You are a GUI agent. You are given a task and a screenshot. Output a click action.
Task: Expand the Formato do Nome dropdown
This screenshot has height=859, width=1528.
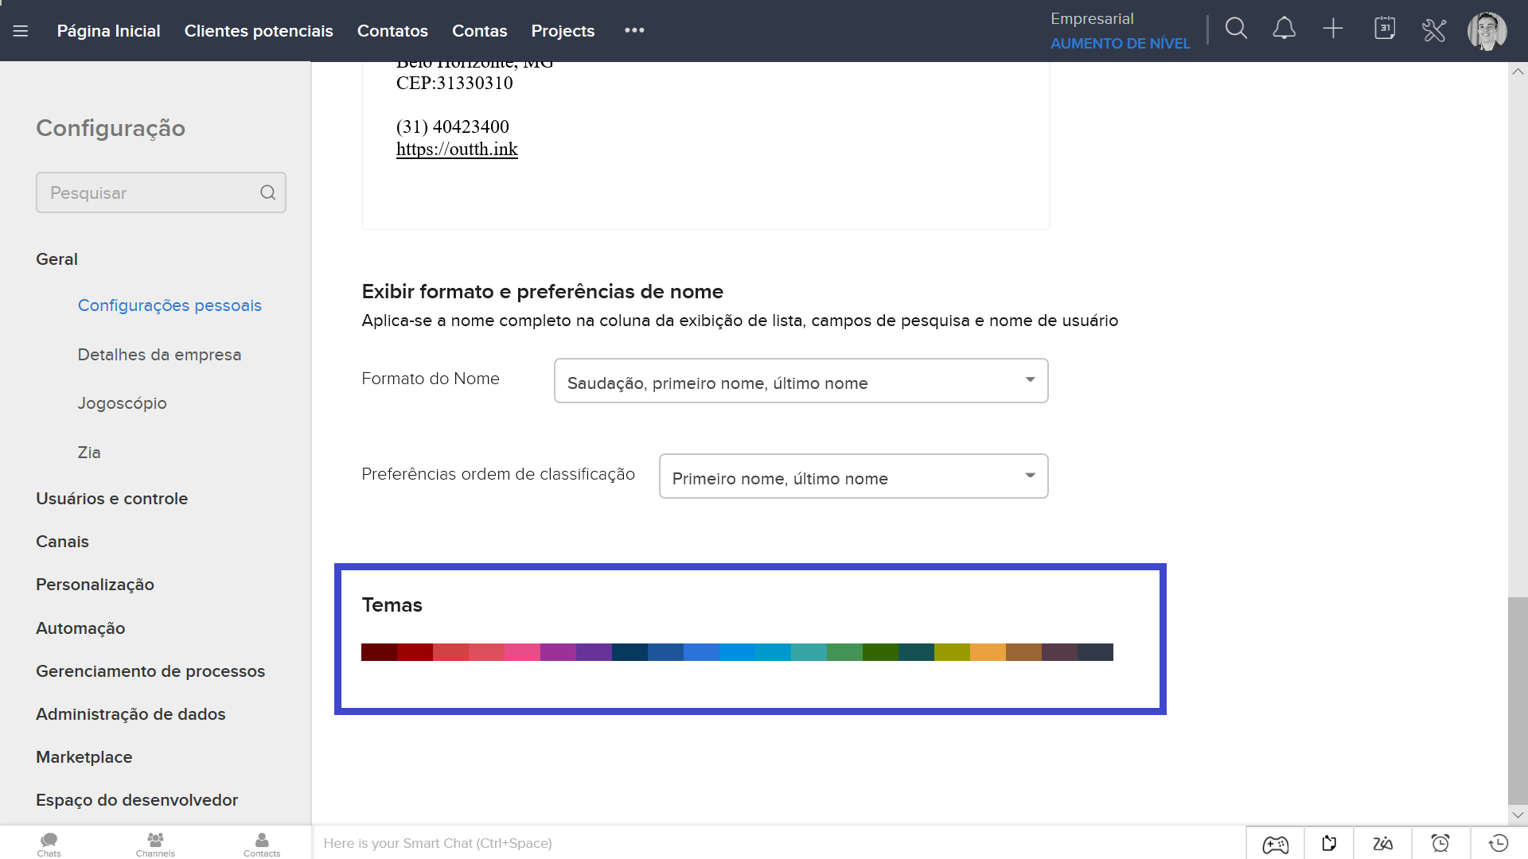801,381
